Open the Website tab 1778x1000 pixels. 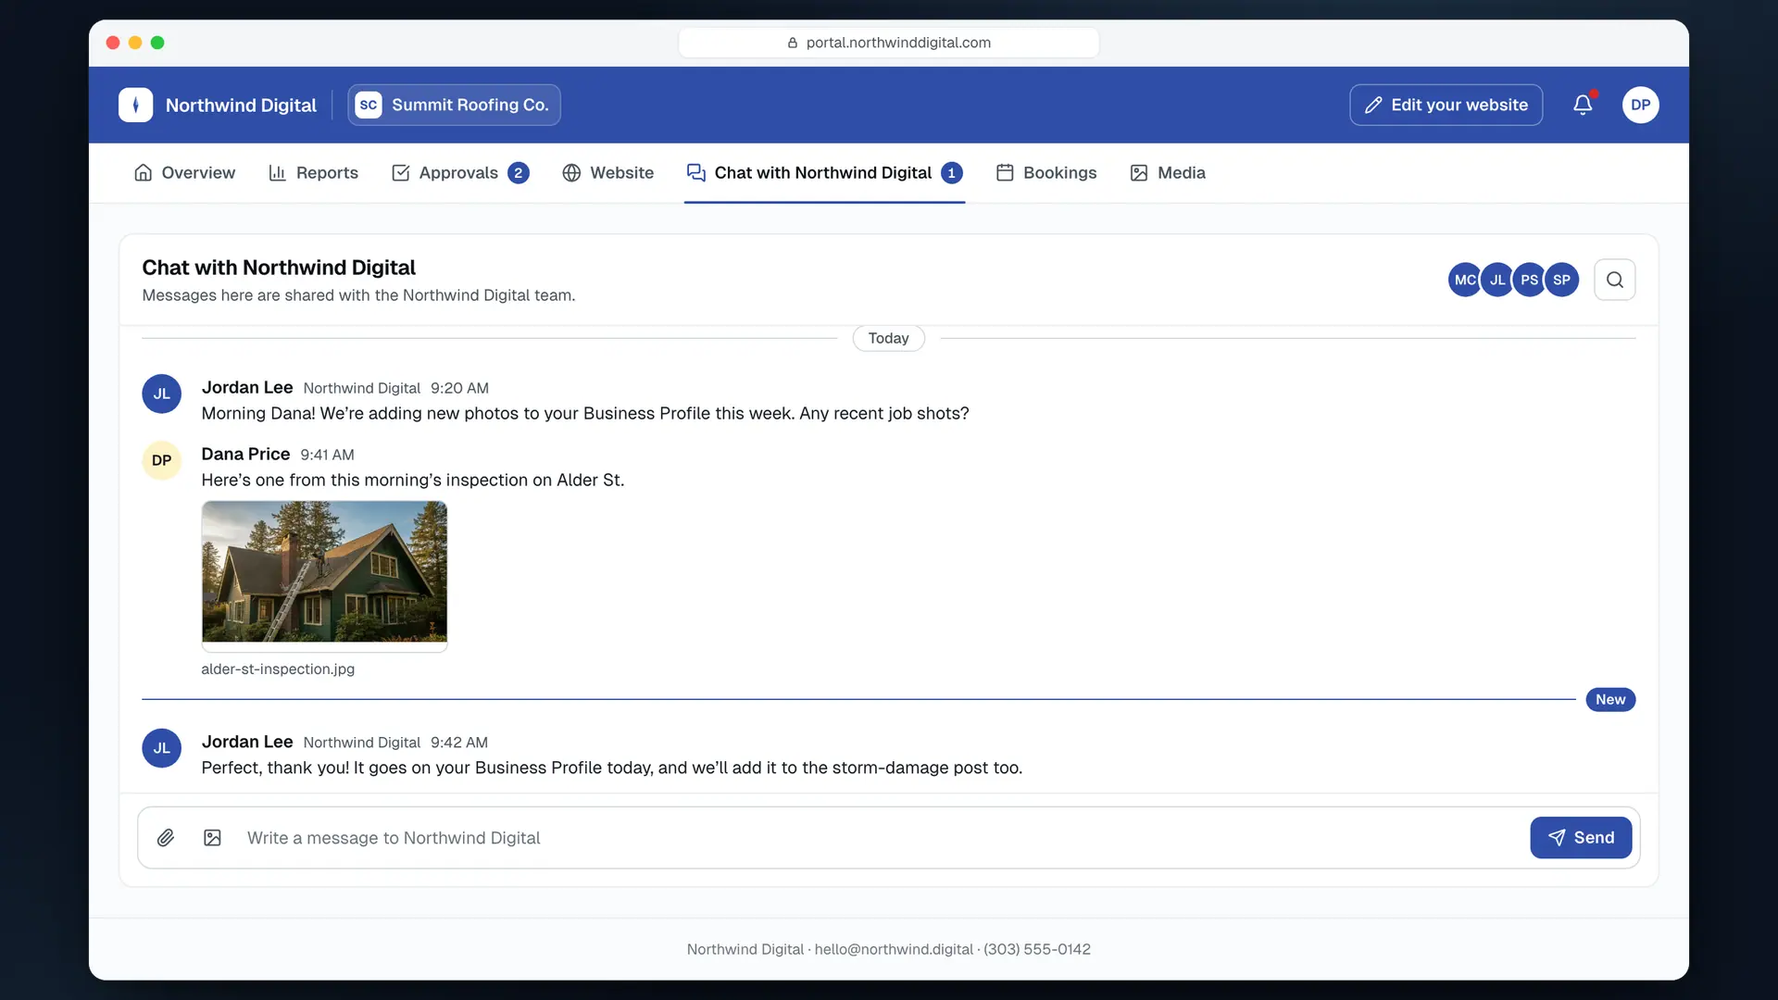607,173
